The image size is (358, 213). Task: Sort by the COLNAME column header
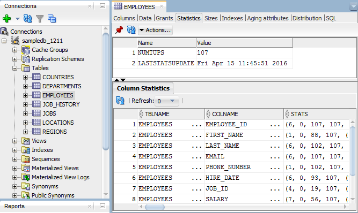click(x=244, y=114)
